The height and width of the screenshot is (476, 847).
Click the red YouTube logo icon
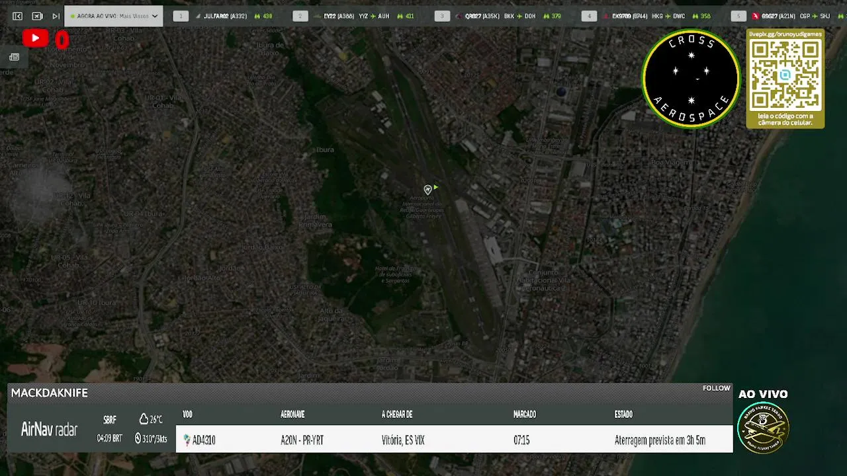tap(35, 38)
